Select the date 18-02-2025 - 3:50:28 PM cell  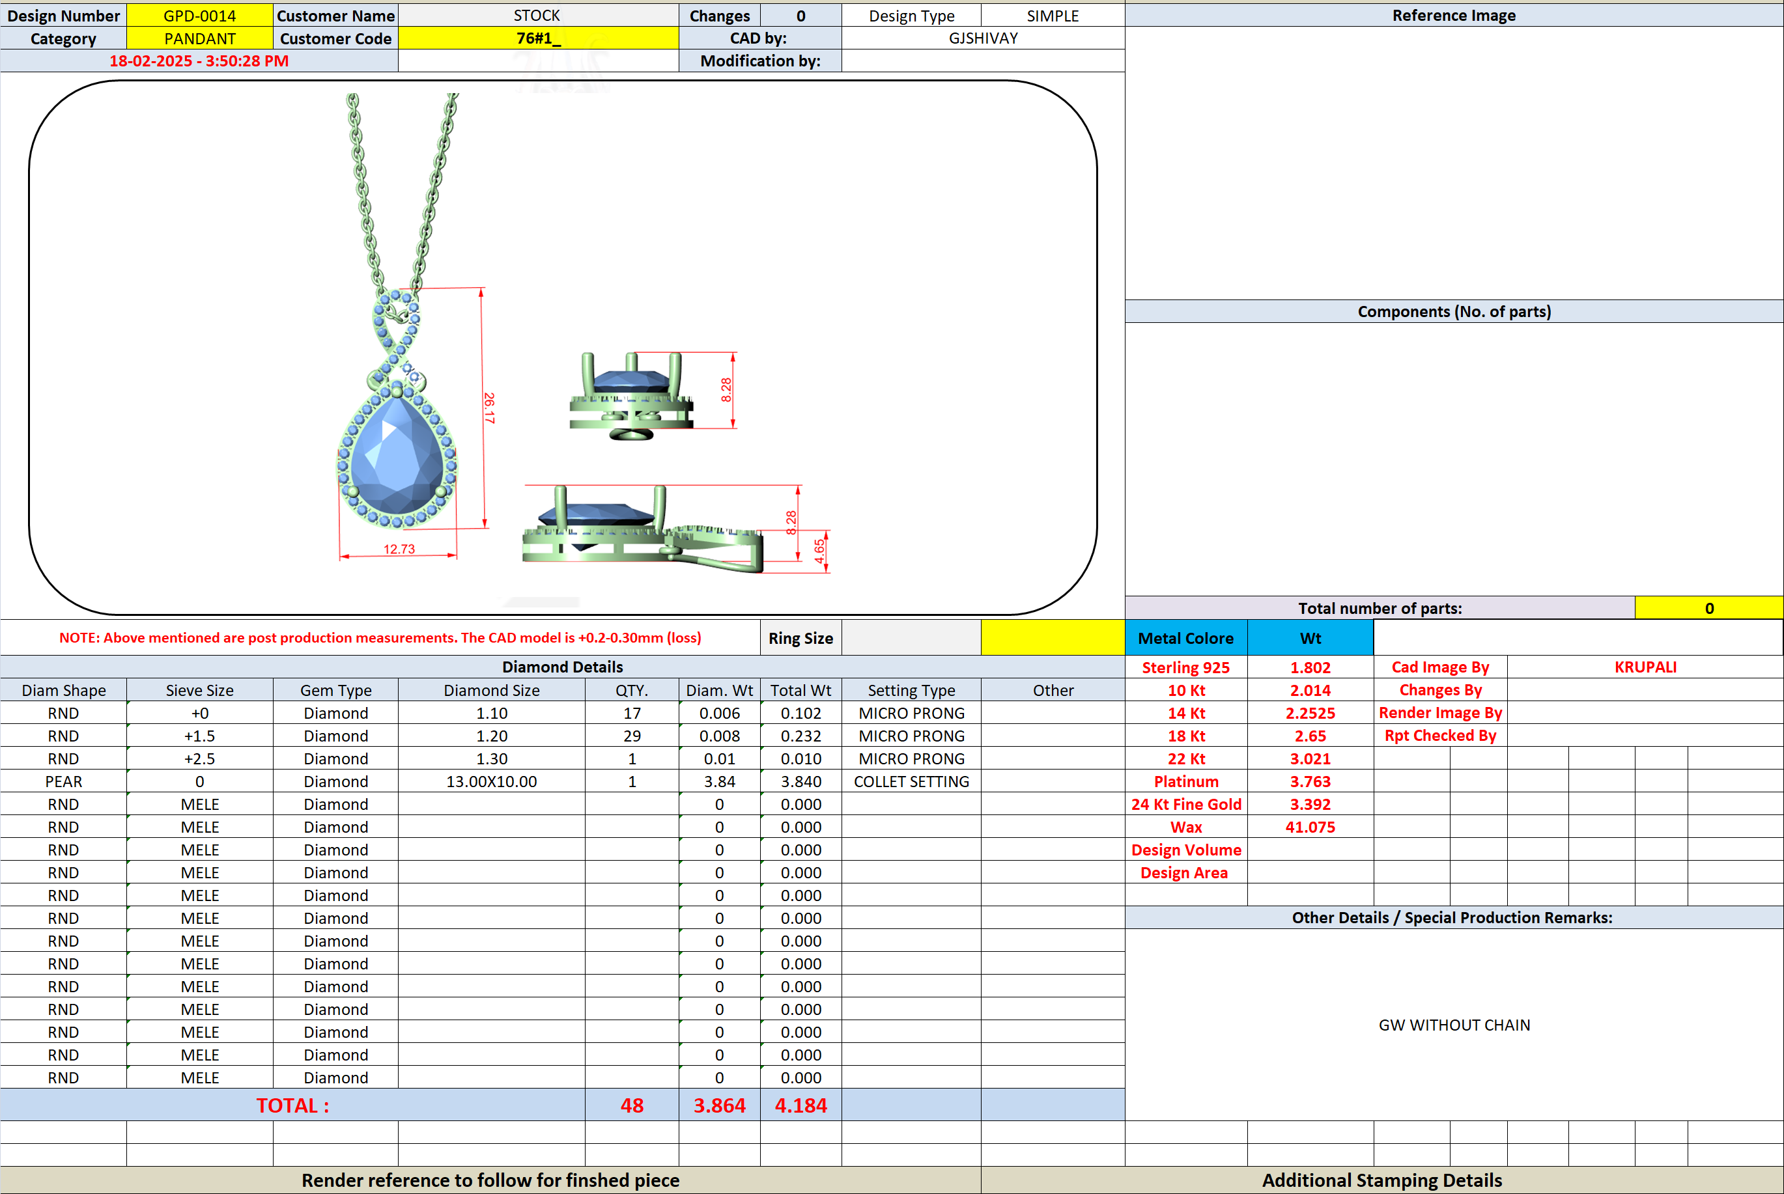(x=199, y=61)
